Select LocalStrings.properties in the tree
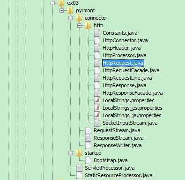Screen dimensions: 185x180 [128, 100]
